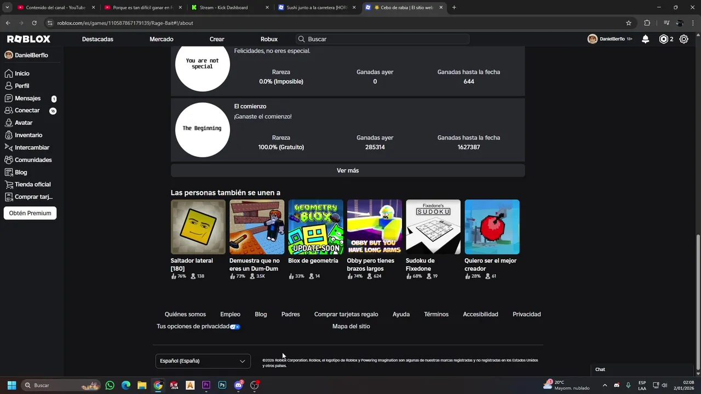701x394 pixels.
Task: Open Photoshop from the taskbar
Action: tap(222, 385)
